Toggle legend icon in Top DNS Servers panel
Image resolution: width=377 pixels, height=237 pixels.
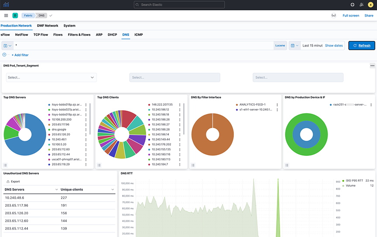5,165
